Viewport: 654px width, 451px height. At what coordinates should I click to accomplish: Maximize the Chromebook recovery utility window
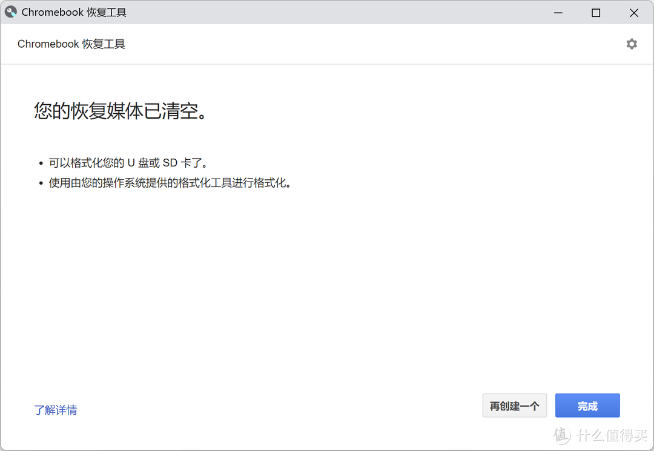click(x=595, y=12)
